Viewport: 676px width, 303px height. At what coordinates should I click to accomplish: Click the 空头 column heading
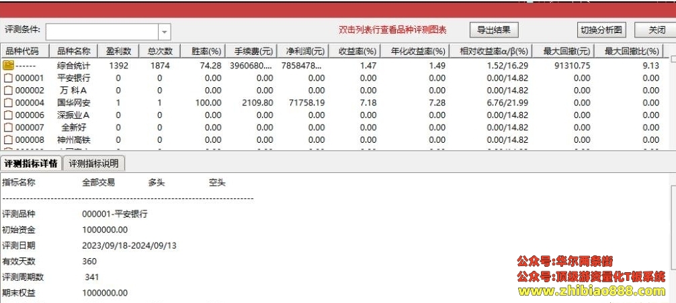[x=217, y=182]
